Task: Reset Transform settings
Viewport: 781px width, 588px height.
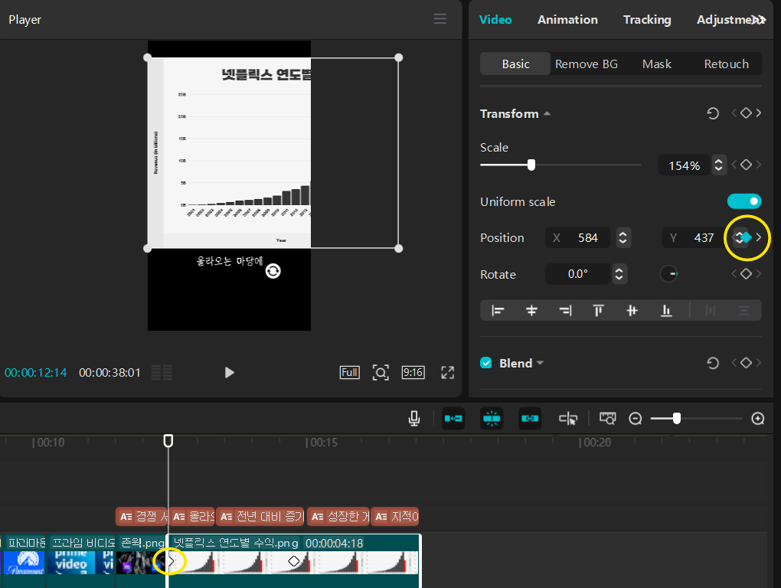Action: [713, 113]
